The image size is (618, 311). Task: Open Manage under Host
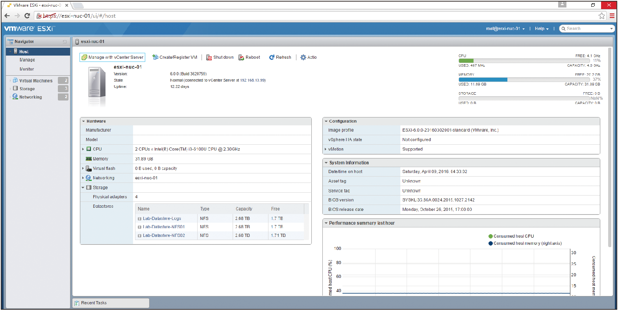click(27, 60)
